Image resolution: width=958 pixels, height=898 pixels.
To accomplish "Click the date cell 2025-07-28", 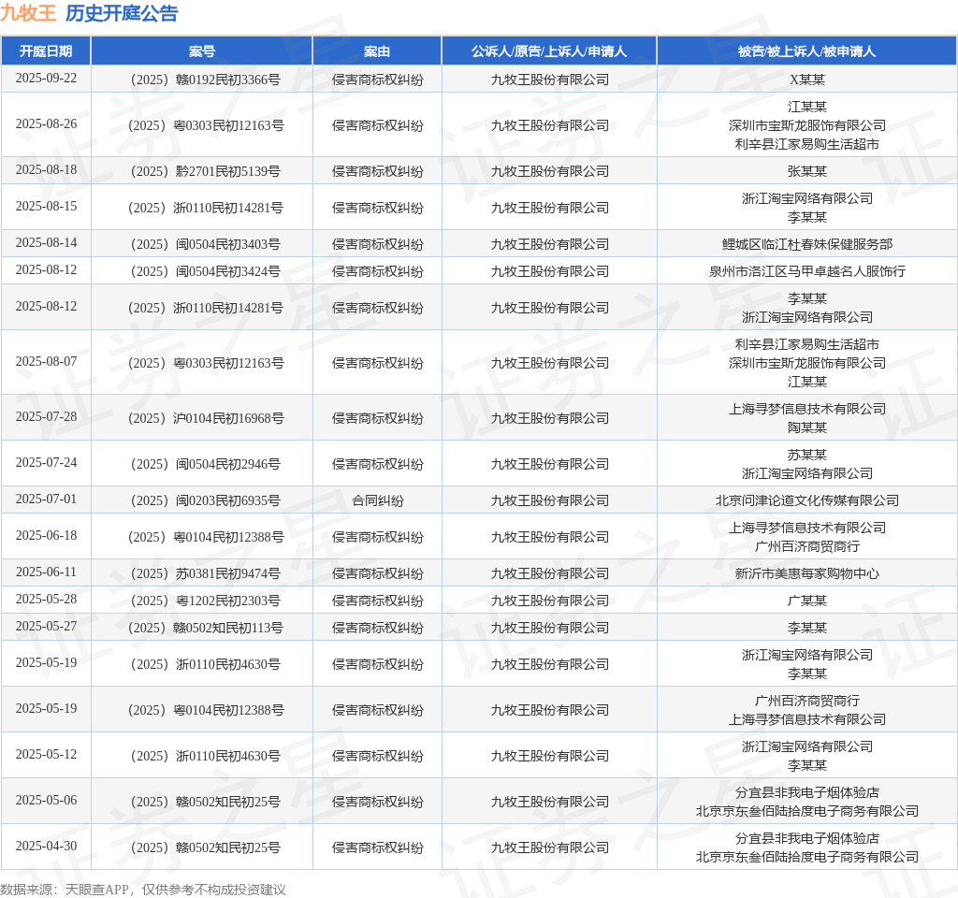I will 46,416.
